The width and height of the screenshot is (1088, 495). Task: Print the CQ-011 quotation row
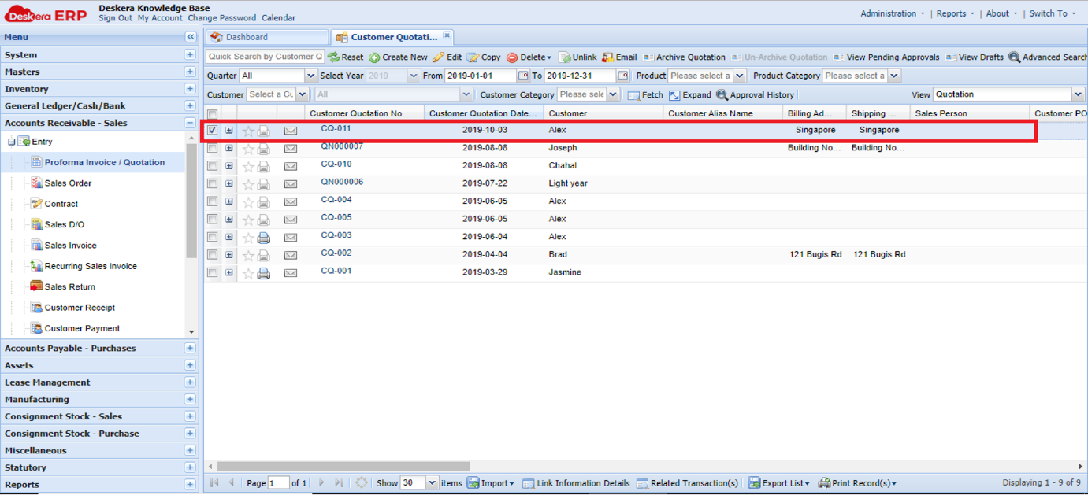pyautogui.click(x=264, y=131)
